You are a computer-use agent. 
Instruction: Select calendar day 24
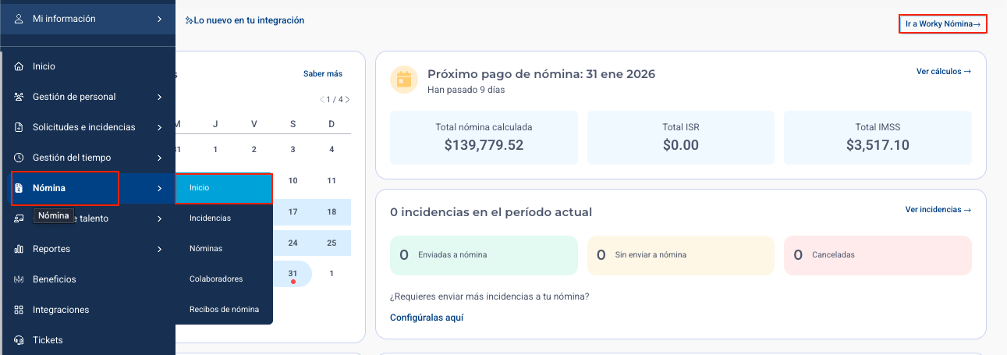coord(293,243)
